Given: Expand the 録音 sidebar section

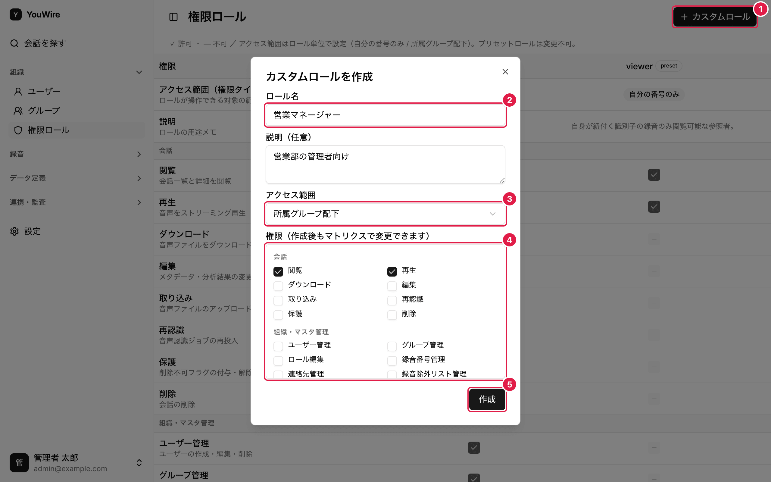Looking at the screenshot, I should [76, 154].
